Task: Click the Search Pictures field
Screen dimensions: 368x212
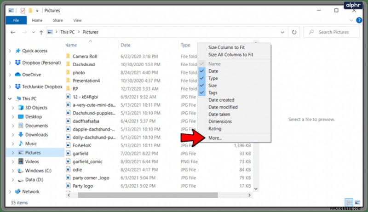Action: coord(331,32)
